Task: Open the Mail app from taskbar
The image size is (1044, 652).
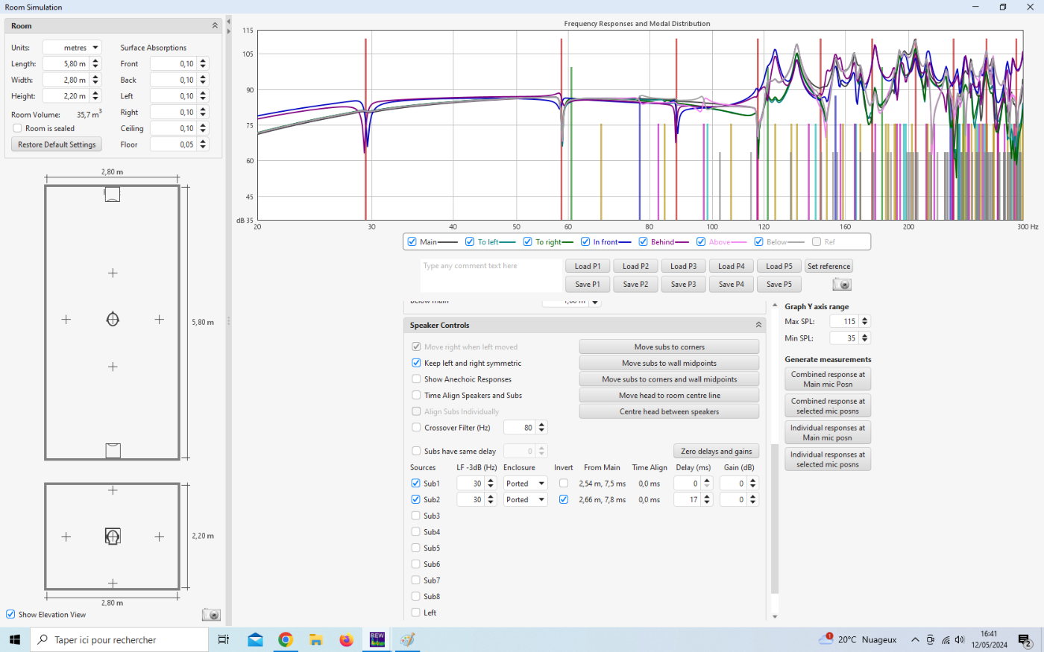Action: tap(255, 639)
